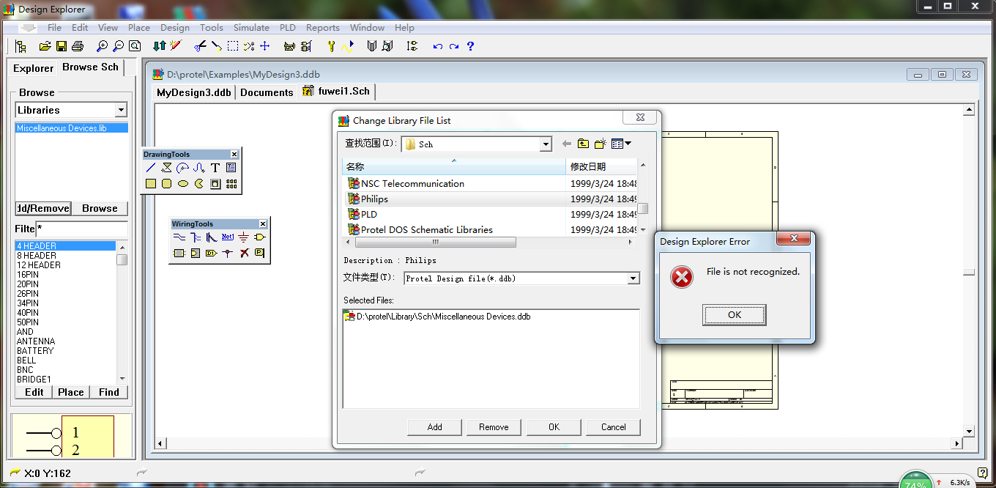Open the Simulate menu
This screenshot has height=488, width=996.
(251, 28)
